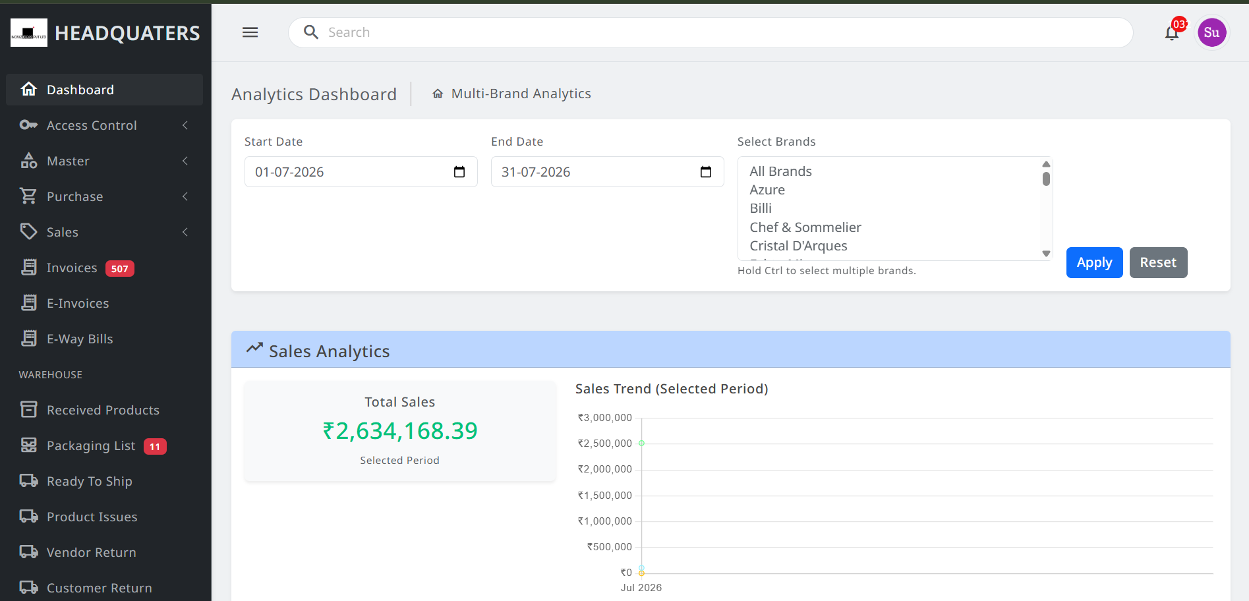
Task: Click the Product Issues truck icon
Action: tap(28, 516)
